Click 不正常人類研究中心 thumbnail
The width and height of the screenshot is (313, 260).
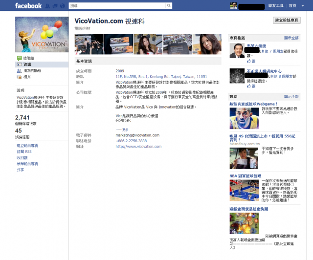(237, 76)
